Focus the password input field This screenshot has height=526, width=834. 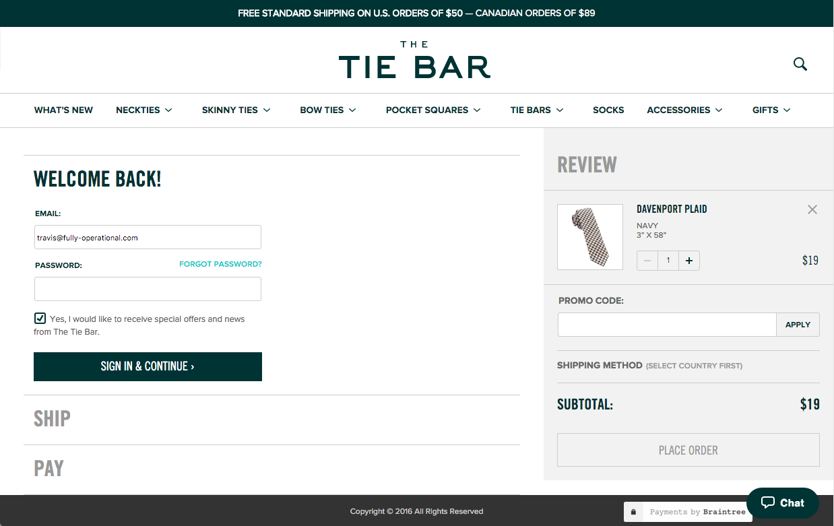tap(148, 289)
